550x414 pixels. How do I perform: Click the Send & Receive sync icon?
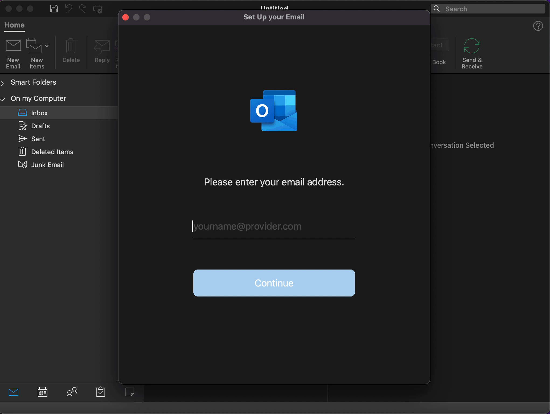472,46
